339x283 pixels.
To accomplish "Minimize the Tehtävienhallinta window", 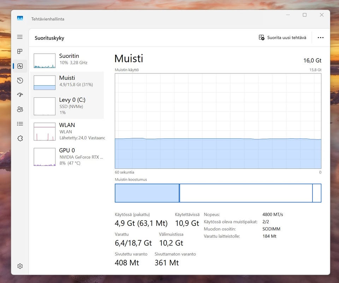I will click(x=288, y=15).
